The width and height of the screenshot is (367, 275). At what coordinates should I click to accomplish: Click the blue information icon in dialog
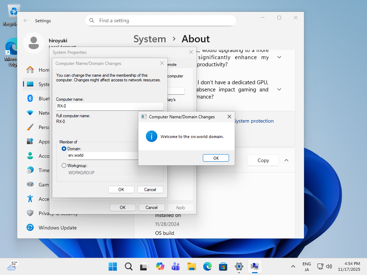tap(152, 136)
